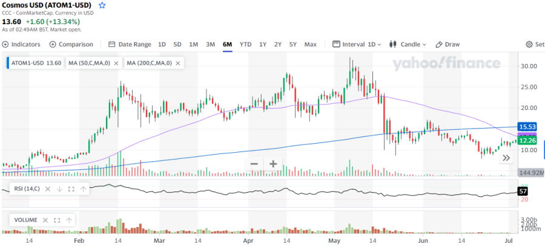Click the Cosmos USD (ATOM1-USD) title
The image size is (545, 247).
click(x=47, y=5)
